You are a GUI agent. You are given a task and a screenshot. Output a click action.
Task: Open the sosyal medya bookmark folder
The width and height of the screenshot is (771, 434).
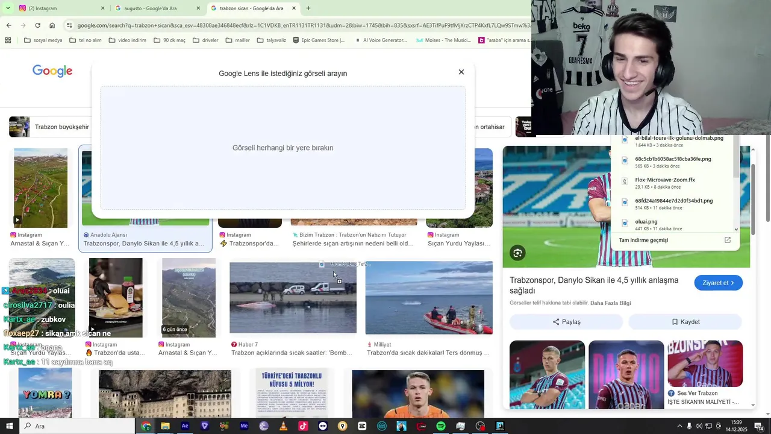click(x=43, y=40)
